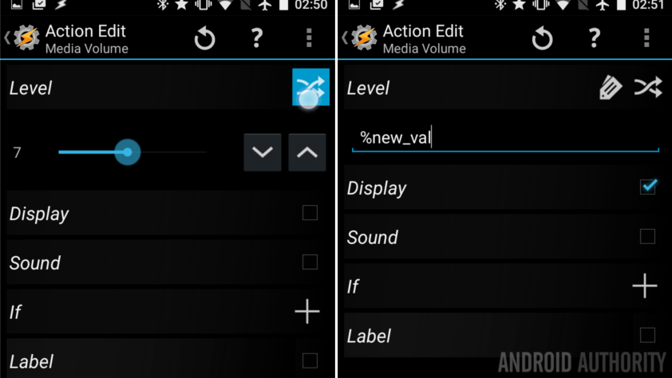Viewport: 672px width, 378px height.
Task: Tap the pencil tag icon in right Level row
Action: coord(611,88)
